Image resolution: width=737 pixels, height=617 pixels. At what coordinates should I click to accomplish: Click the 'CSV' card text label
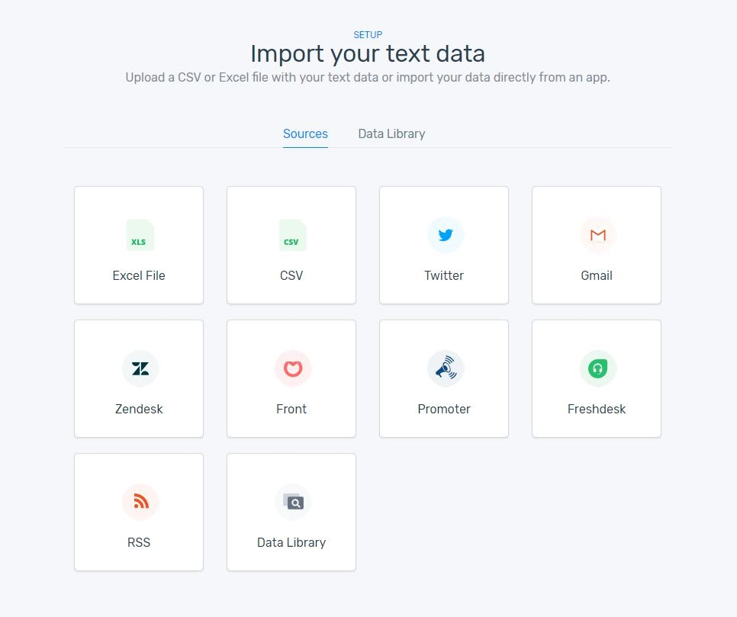(291, 275)
